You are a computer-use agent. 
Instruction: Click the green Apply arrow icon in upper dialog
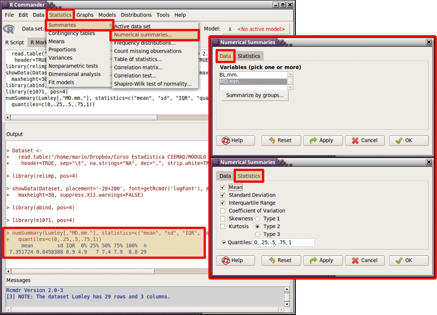(x=314, y=140)
